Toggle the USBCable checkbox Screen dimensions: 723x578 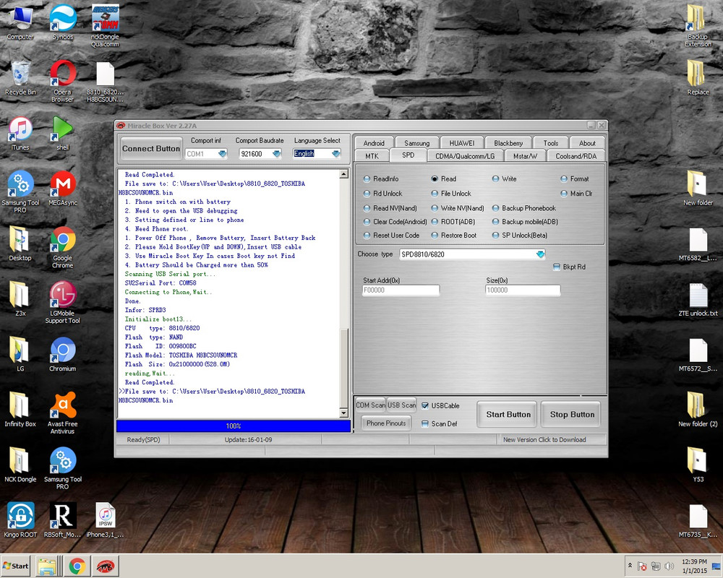tap(424, 405)
